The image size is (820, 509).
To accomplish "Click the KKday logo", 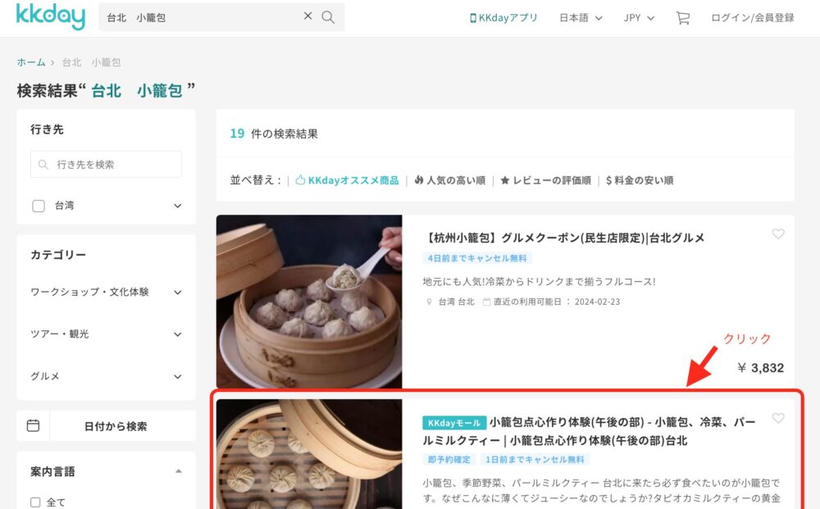I will (51, 16).
